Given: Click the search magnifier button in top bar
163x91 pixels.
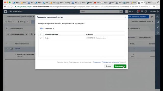Looking at the screenshot, I should point(121,11).
